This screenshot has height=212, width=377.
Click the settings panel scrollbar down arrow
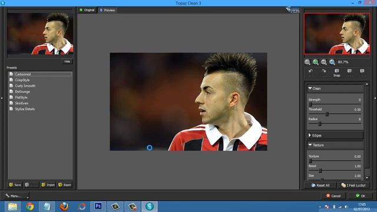[367, 178]
